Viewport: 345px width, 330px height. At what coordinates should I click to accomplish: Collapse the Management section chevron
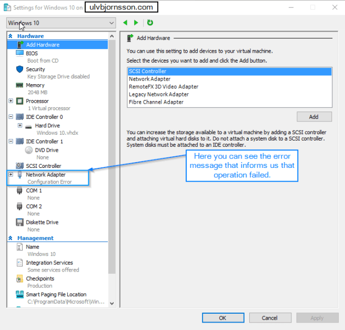[x=11, y=238]
